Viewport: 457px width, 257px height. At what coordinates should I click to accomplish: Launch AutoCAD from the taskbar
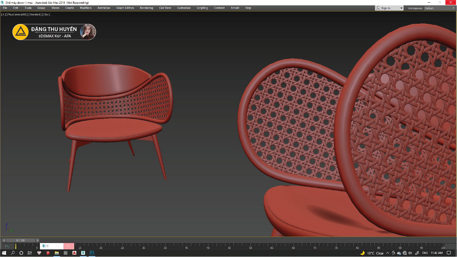point(74,253)
